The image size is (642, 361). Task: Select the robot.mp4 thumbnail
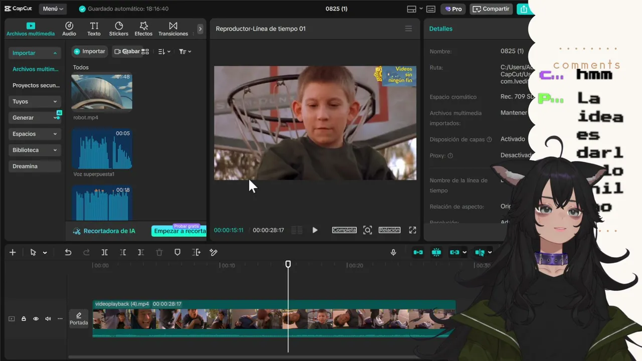pos(102,92)
